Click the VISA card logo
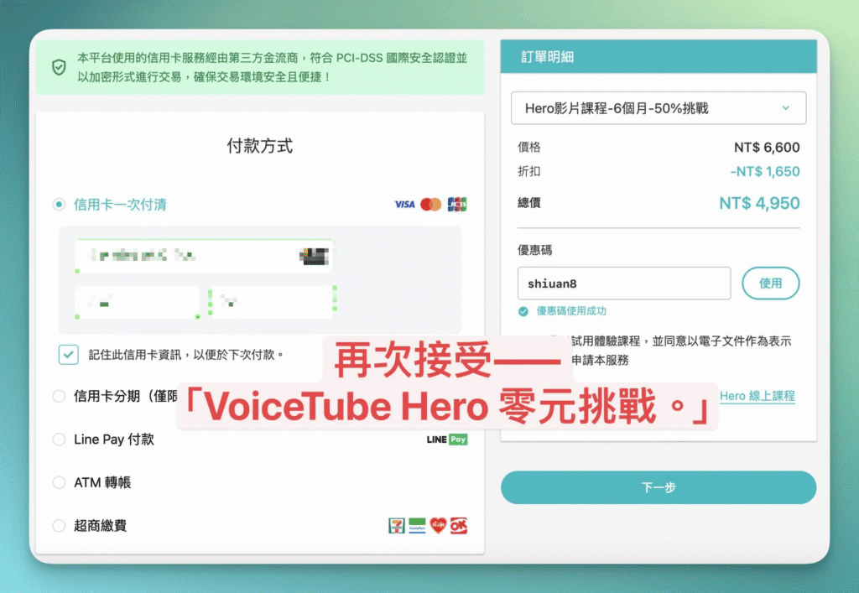 click(x=405, y=205)
